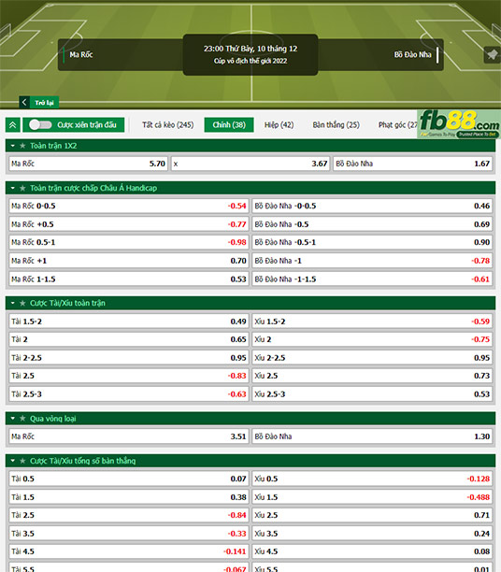
Task: Toggle the Cược xiên trận đấu switch
Action: tap(40, 124)
